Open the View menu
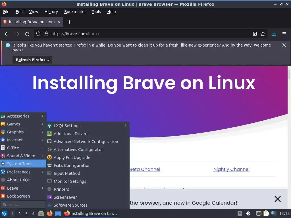The image size is (291, 218). [x=34, y=12]
